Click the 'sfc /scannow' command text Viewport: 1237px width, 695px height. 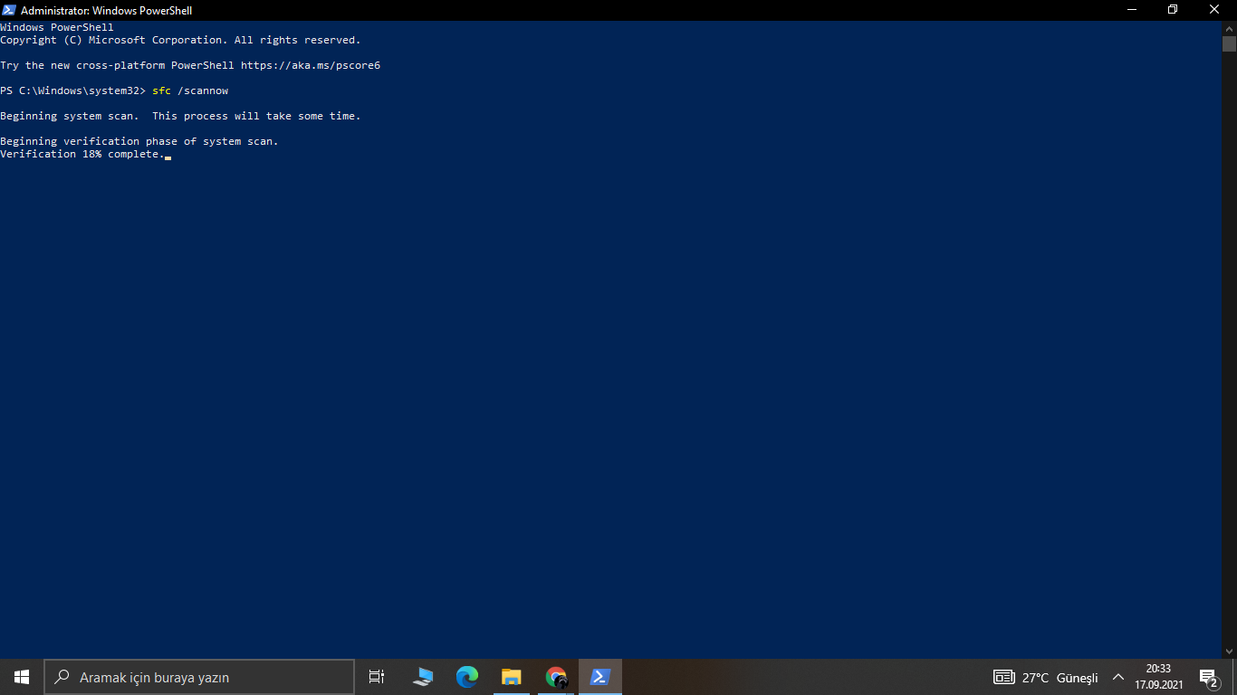(x=190, y=90)
